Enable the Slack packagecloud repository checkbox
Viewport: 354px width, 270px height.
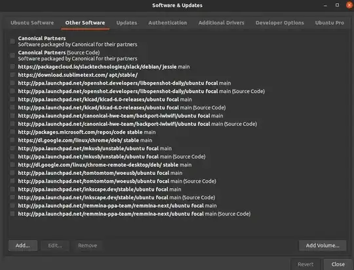(12, 67)
